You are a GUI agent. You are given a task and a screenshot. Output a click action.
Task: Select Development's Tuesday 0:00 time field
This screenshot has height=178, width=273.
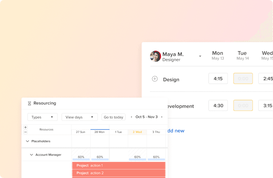(x=243, y=106)
